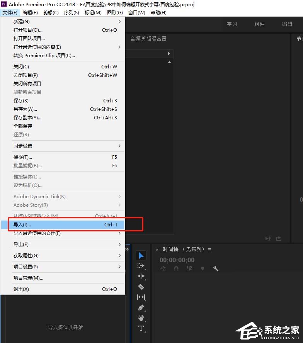303x343 pixels.
Task: Open the 序列(S) menu in menu bar
Action: [71, 12]
